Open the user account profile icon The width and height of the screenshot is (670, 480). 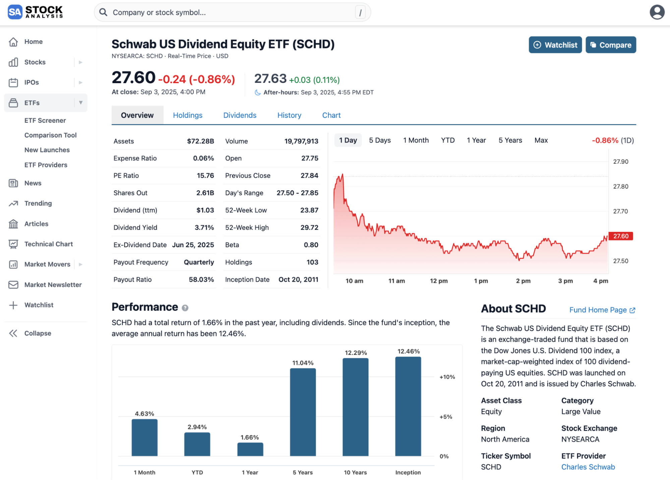(657, 12)
